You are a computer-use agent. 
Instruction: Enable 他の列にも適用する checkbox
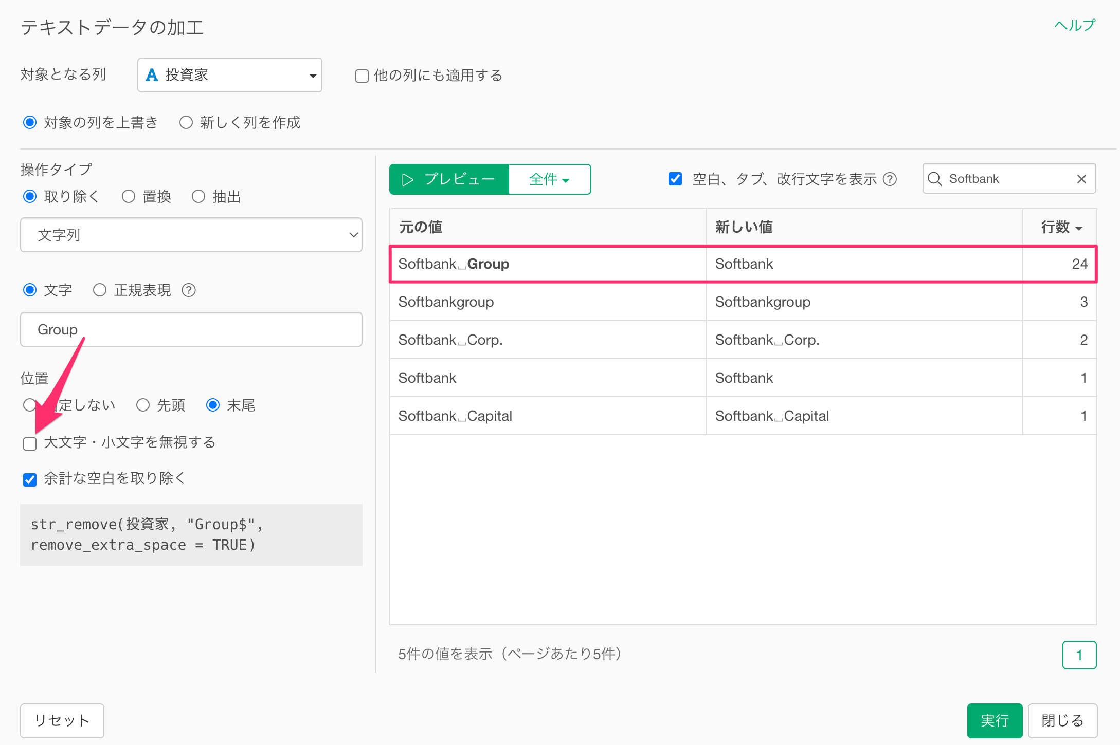362,76
